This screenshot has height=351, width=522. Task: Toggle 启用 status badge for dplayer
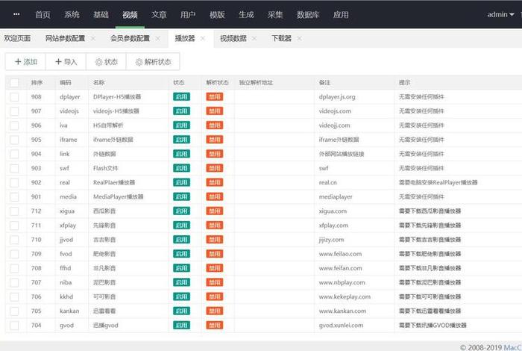pyautogui.click(x=181, y=96)
